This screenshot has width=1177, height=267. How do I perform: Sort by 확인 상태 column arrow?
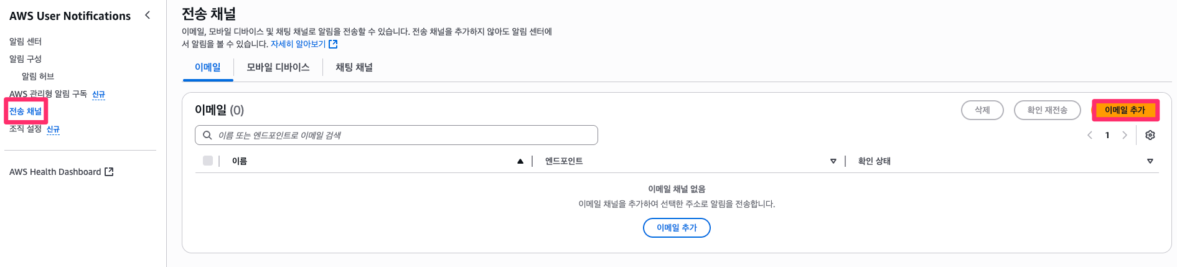tap(1150, 161)
